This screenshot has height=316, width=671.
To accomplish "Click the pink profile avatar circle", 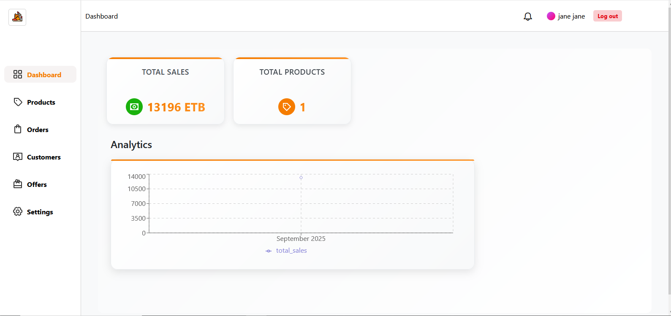I will pos(551,16).
